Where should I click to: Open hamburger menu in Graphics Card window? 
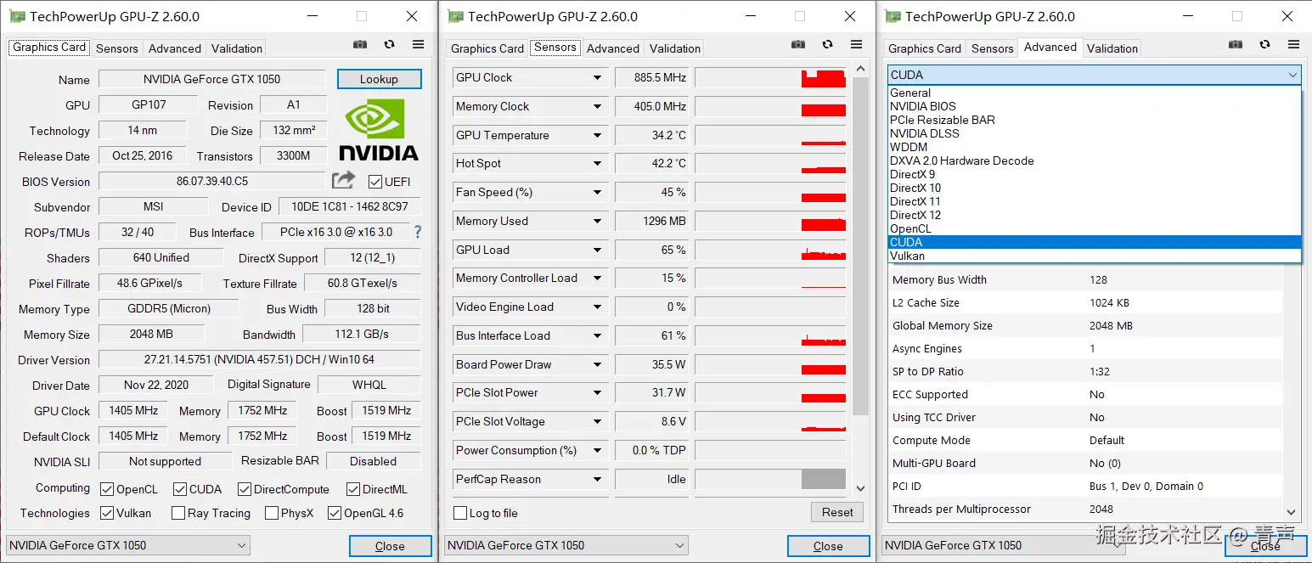click(418, 44)
